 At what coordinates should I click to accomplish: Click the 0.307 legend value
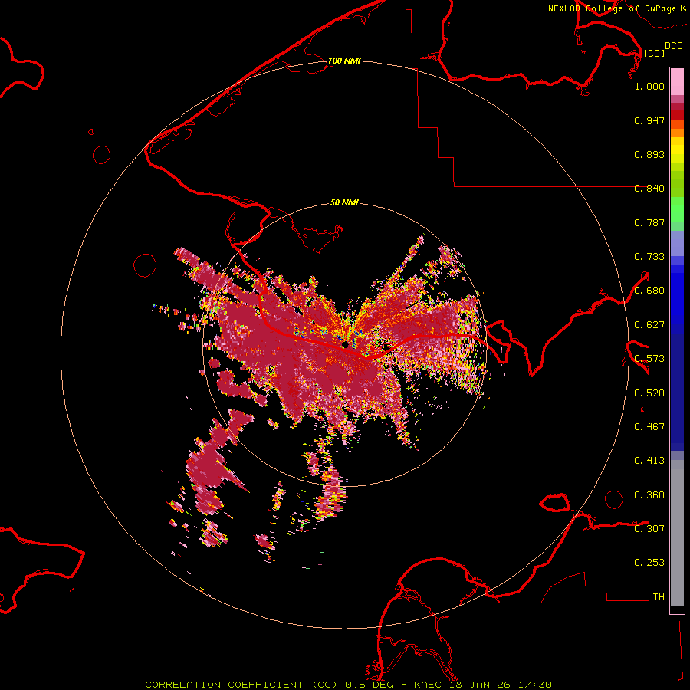tap(649, 529)
